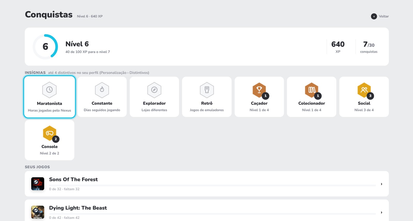Open the Sons Of The Forest cover thumbnail
Viewport: 413px width, 221px height.
point(38,184)
